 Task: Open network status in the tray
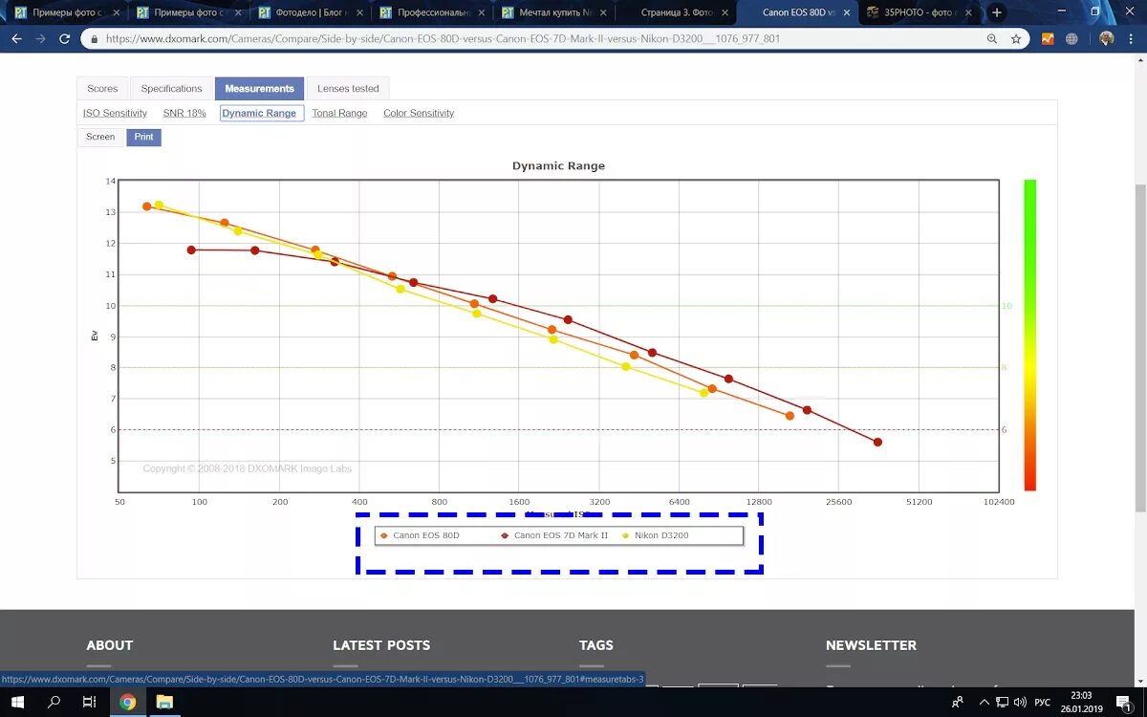tap(1002, 702)
